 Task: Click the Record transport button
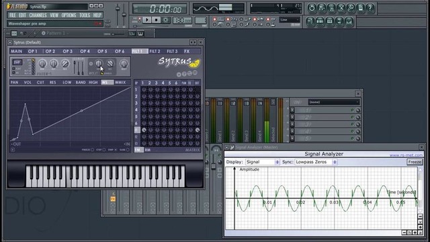(x=166, y=20)
